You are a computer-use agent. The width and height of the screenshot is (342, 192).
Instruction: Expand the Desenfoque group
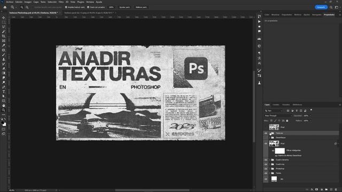click(270, 138)
